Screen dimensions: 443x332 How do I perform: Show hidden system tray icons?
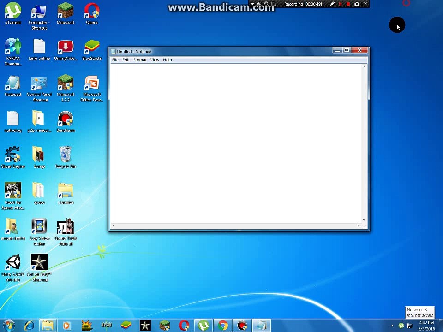tap(392, 326)
